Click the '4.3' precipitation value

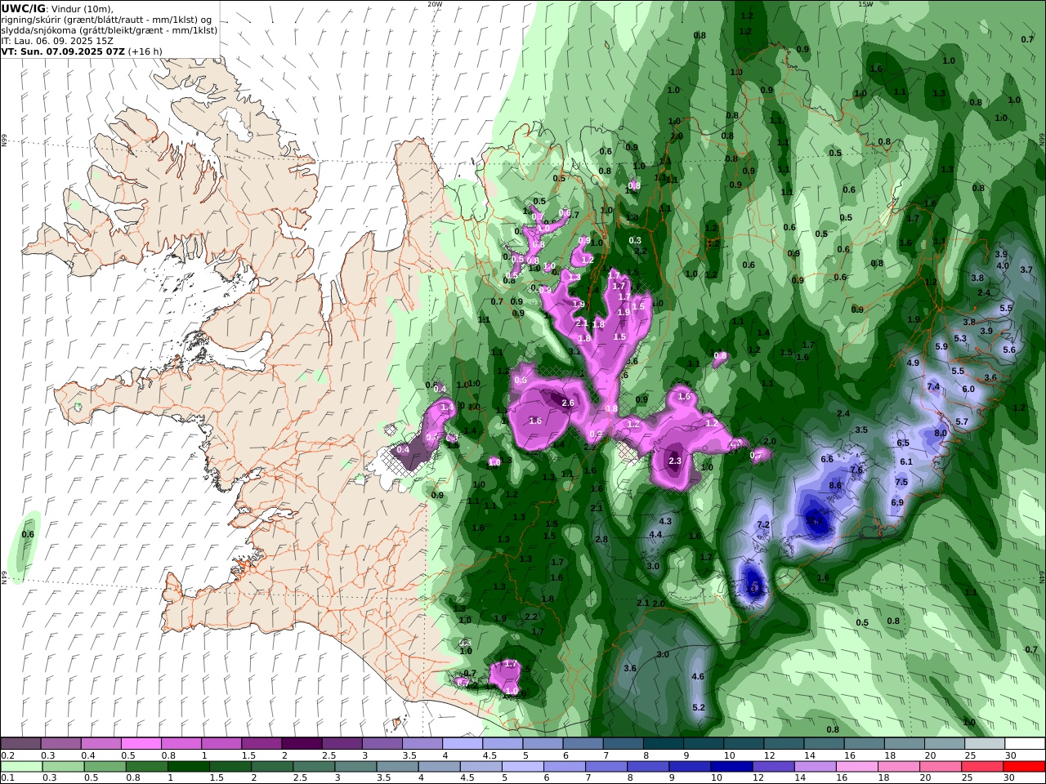[x=665, y=521]
